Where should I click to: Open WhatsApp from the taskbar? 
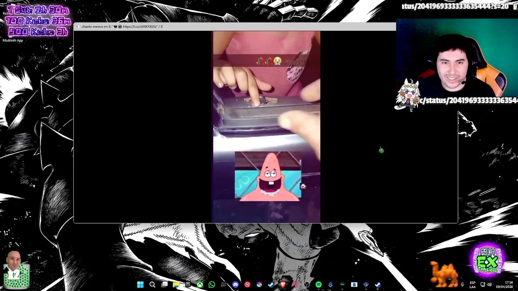click(x=212, y=285)
